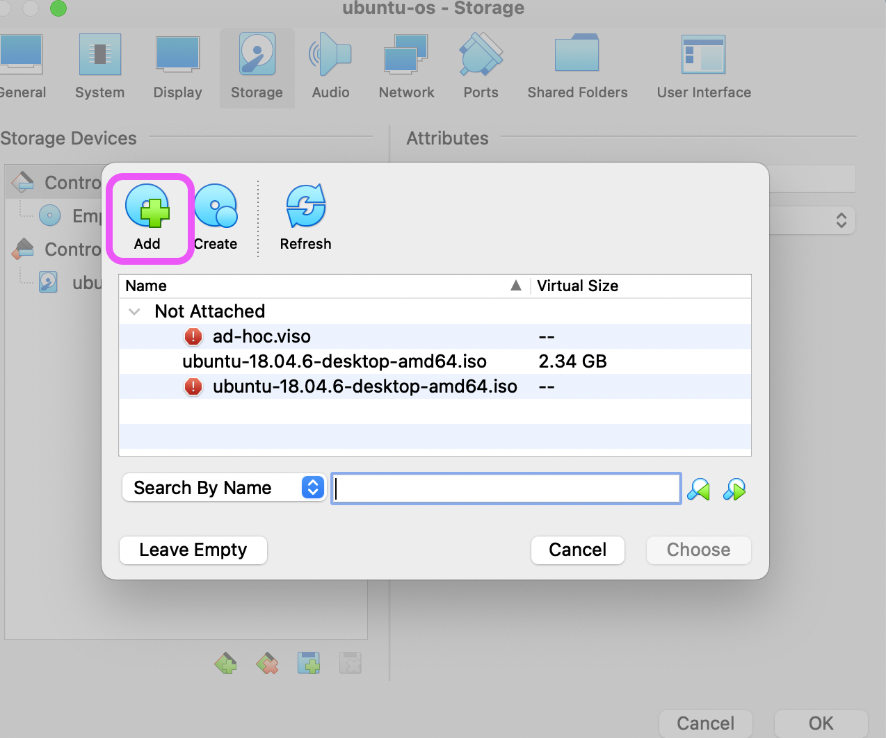
Task: Click the search next match icon
Action: pyautogui.click(x=734, y=490)
